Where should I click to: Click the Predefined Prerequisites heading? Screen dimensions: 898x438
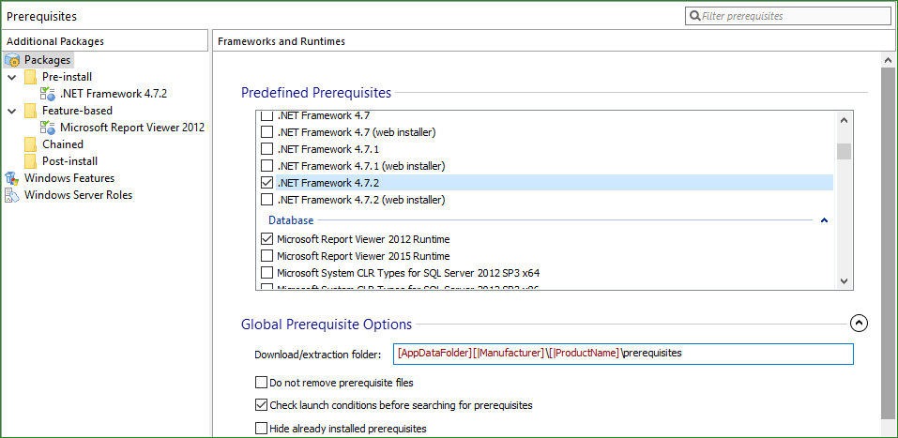tap(316, 93)
